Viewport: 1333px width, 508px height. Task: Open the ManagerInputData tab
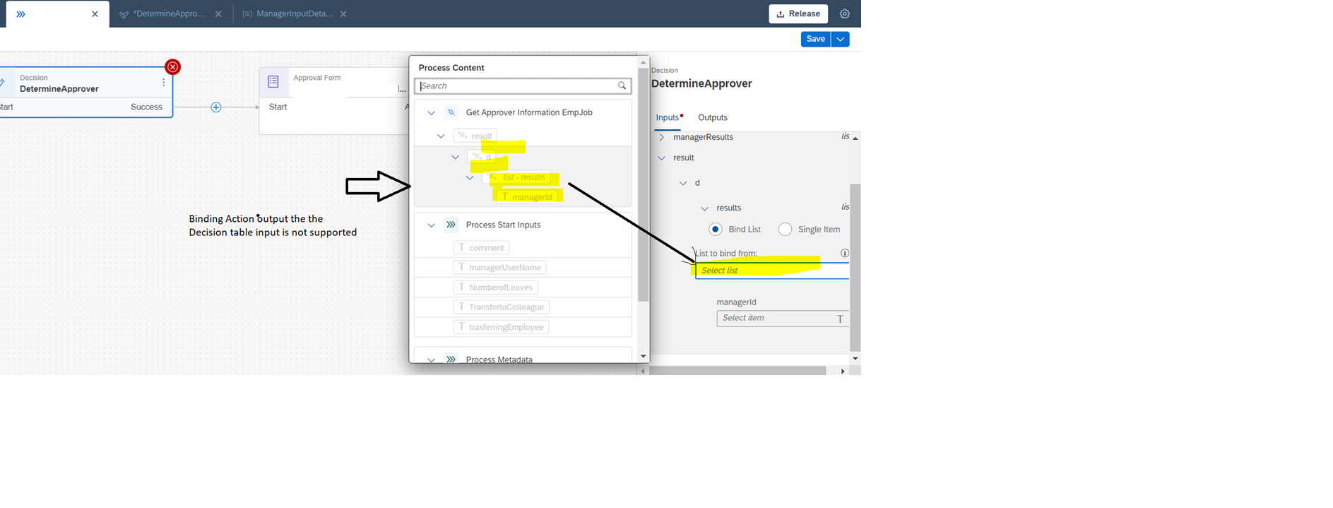pyautogui.click(x=294, y=14)
